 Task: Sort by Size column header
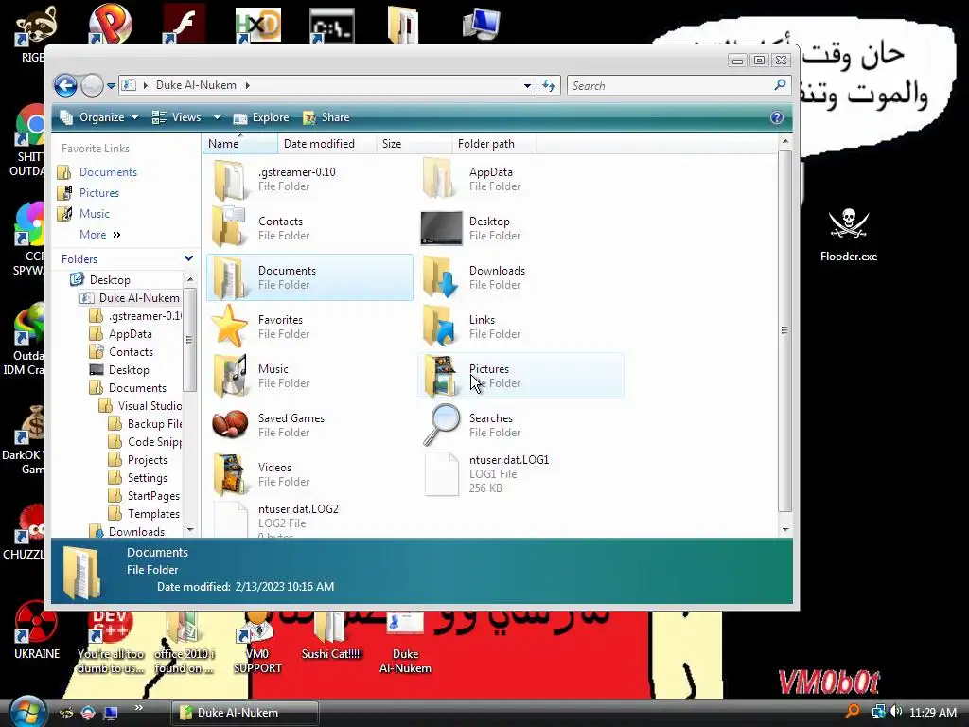tap(414, 144)
